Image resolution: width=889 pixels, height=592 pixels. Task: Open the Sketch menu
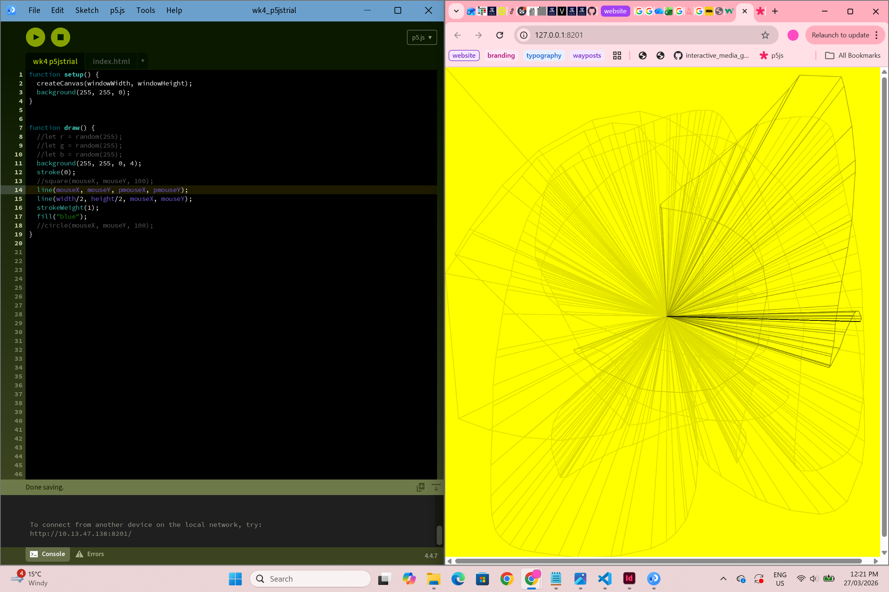(87, 10)
